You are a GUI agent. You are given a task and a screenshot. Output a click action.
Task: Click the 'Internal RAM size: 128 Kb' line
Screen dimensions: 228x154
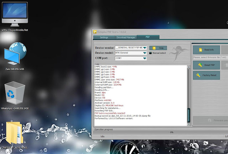107,82
